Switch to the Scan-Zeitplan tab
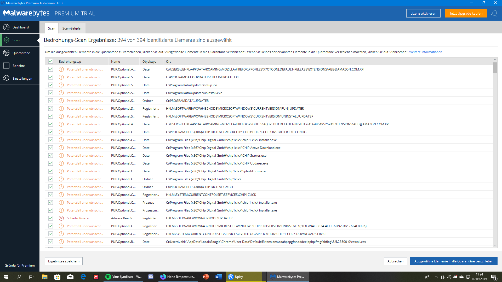 pyautogui.click(x=72, y=28)
